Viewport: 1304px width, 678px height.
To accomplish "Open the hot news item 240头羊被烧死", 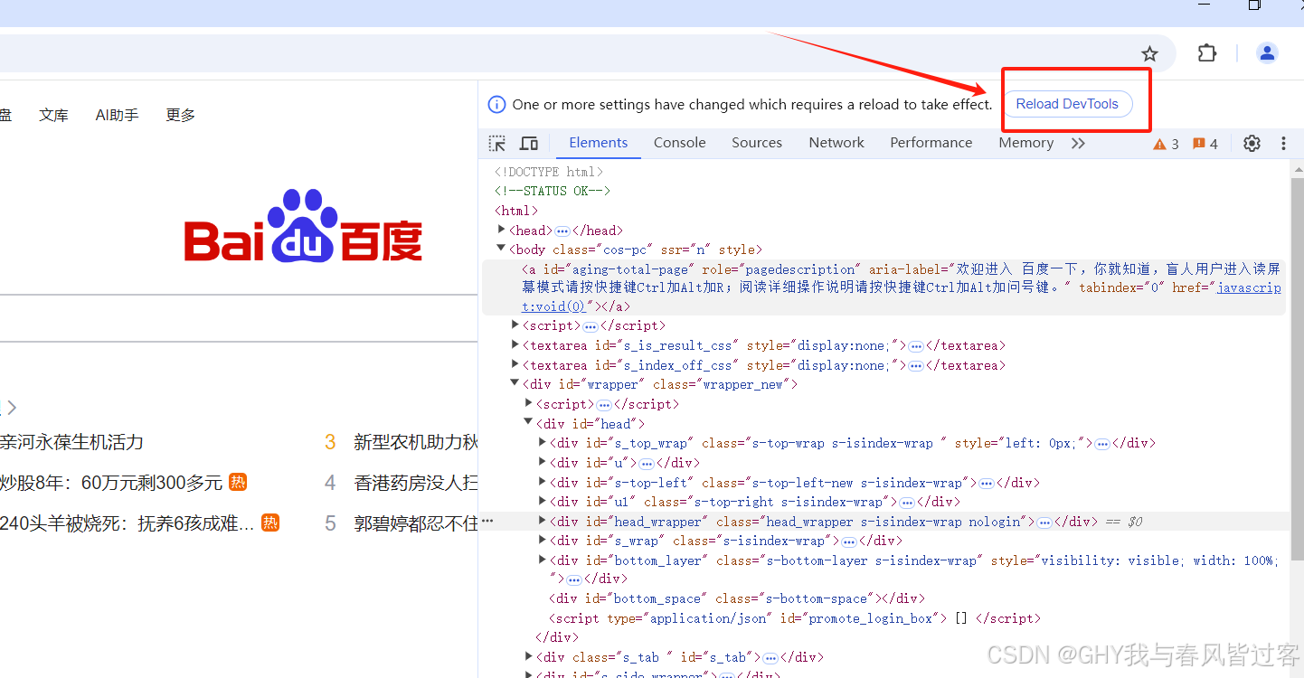I will (128, 523).
